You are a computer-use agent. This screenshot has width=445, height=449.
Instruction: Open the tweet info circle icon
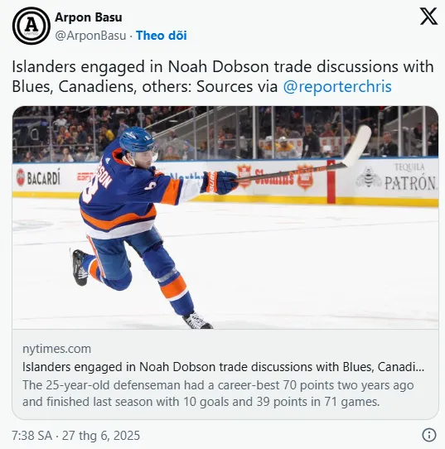[x=429, y=435]
